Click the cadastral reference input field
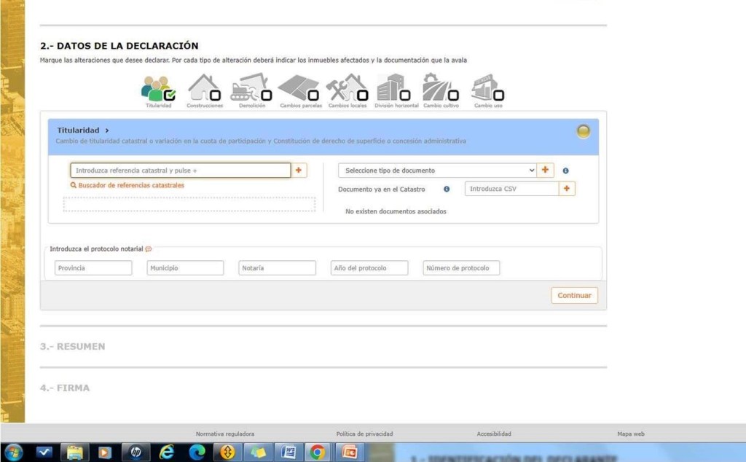The image size is (746, 462). point(180,171)
